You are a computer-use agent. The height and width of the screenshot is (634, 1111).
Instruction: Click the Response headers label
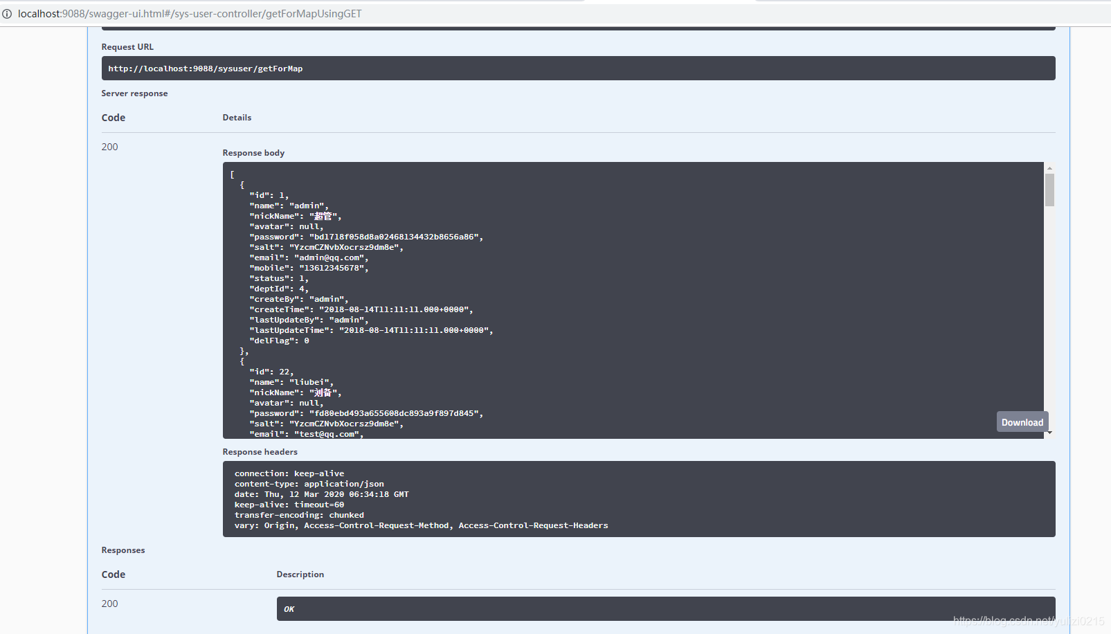260,452
